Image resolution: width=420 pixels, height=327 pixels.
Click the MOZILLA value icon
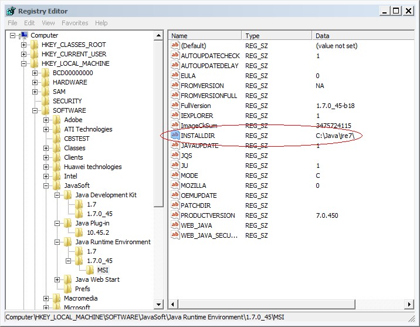pos(175,185)
